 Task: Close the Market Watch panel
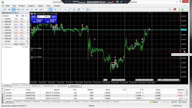coord(28,13)
